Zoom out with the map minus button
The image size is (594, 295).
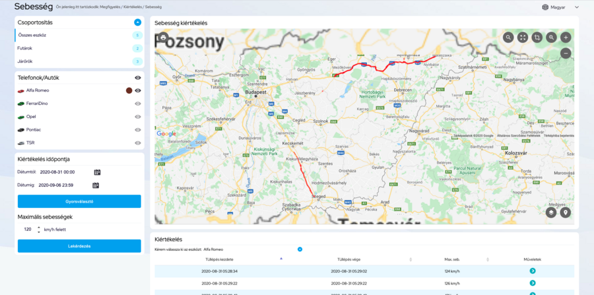pyautogui.click(x=566, y=53)
